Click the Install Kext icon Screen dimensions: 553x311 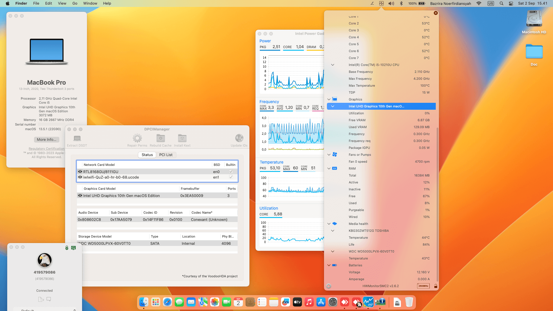[182, 139]
